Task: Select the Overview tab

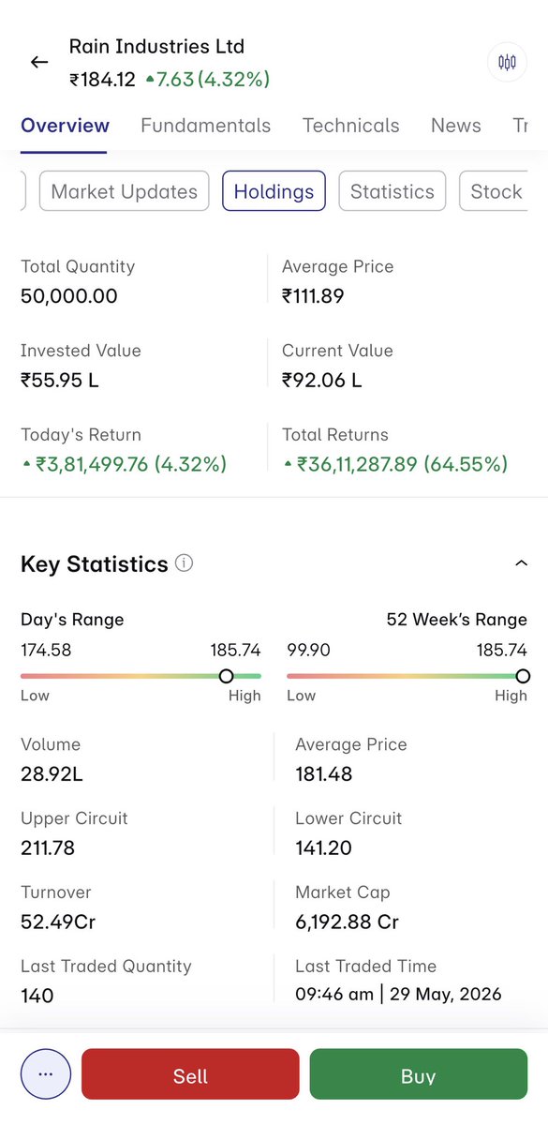Action: click(x=66, y=126)
